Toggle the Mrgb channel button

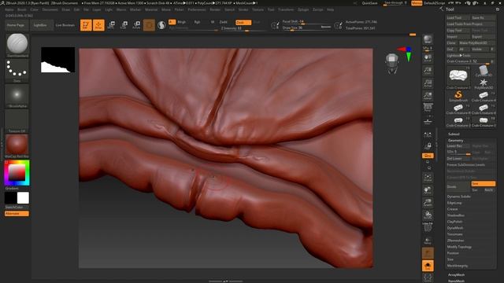click(x=182, y=22)
